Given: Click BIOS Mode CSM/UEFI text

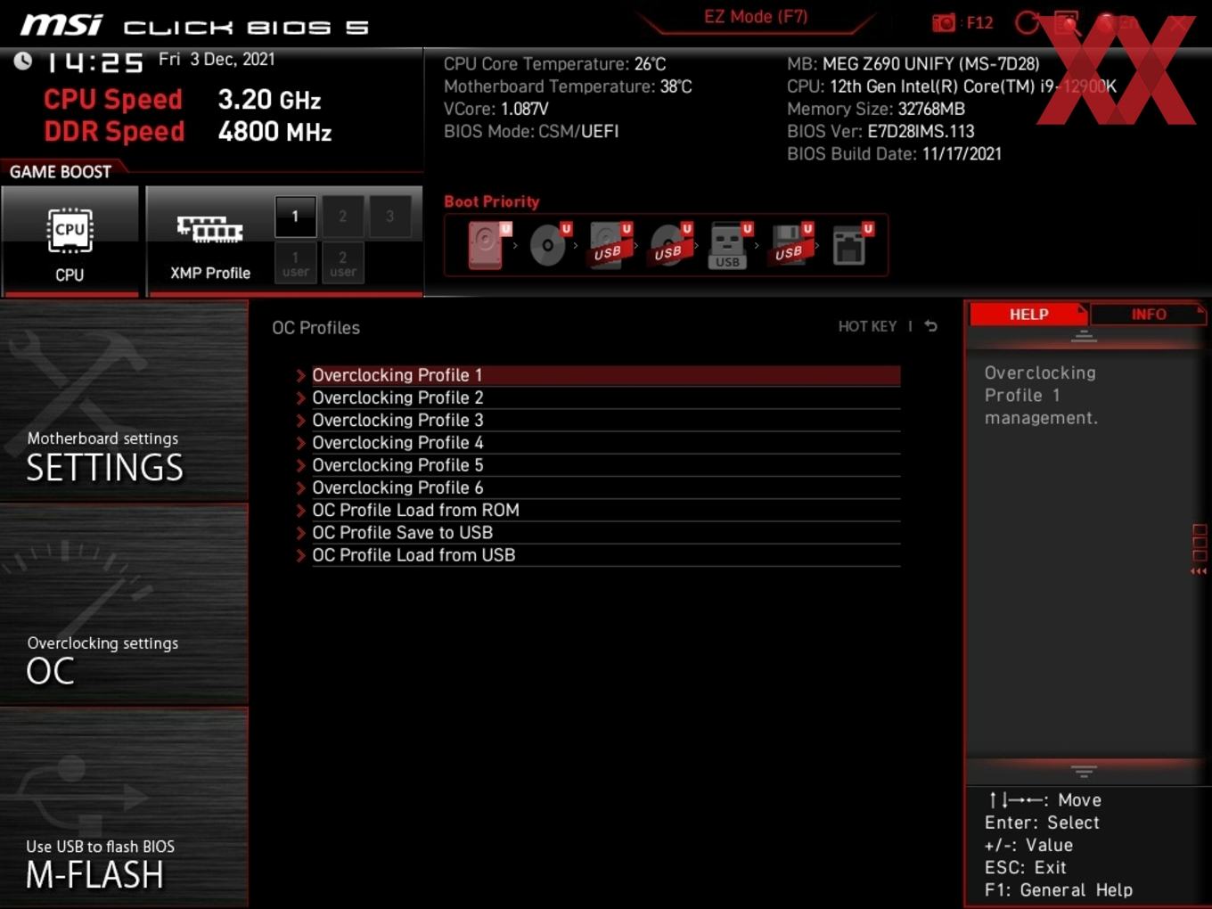Looking at the screenshot, I should coord(531,131).
